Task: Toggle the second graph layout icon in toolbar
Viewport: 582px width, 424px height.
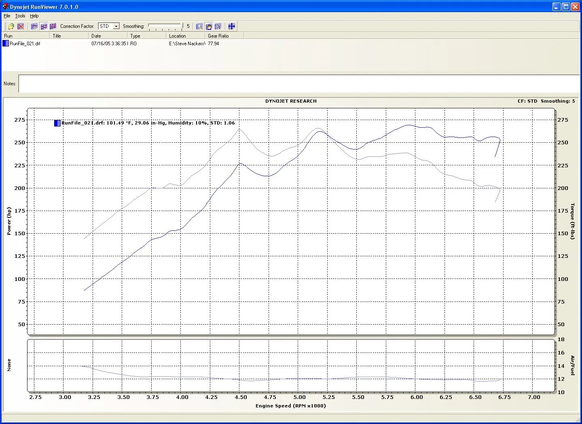Action: pyautogui.click(x=44, y=26)
